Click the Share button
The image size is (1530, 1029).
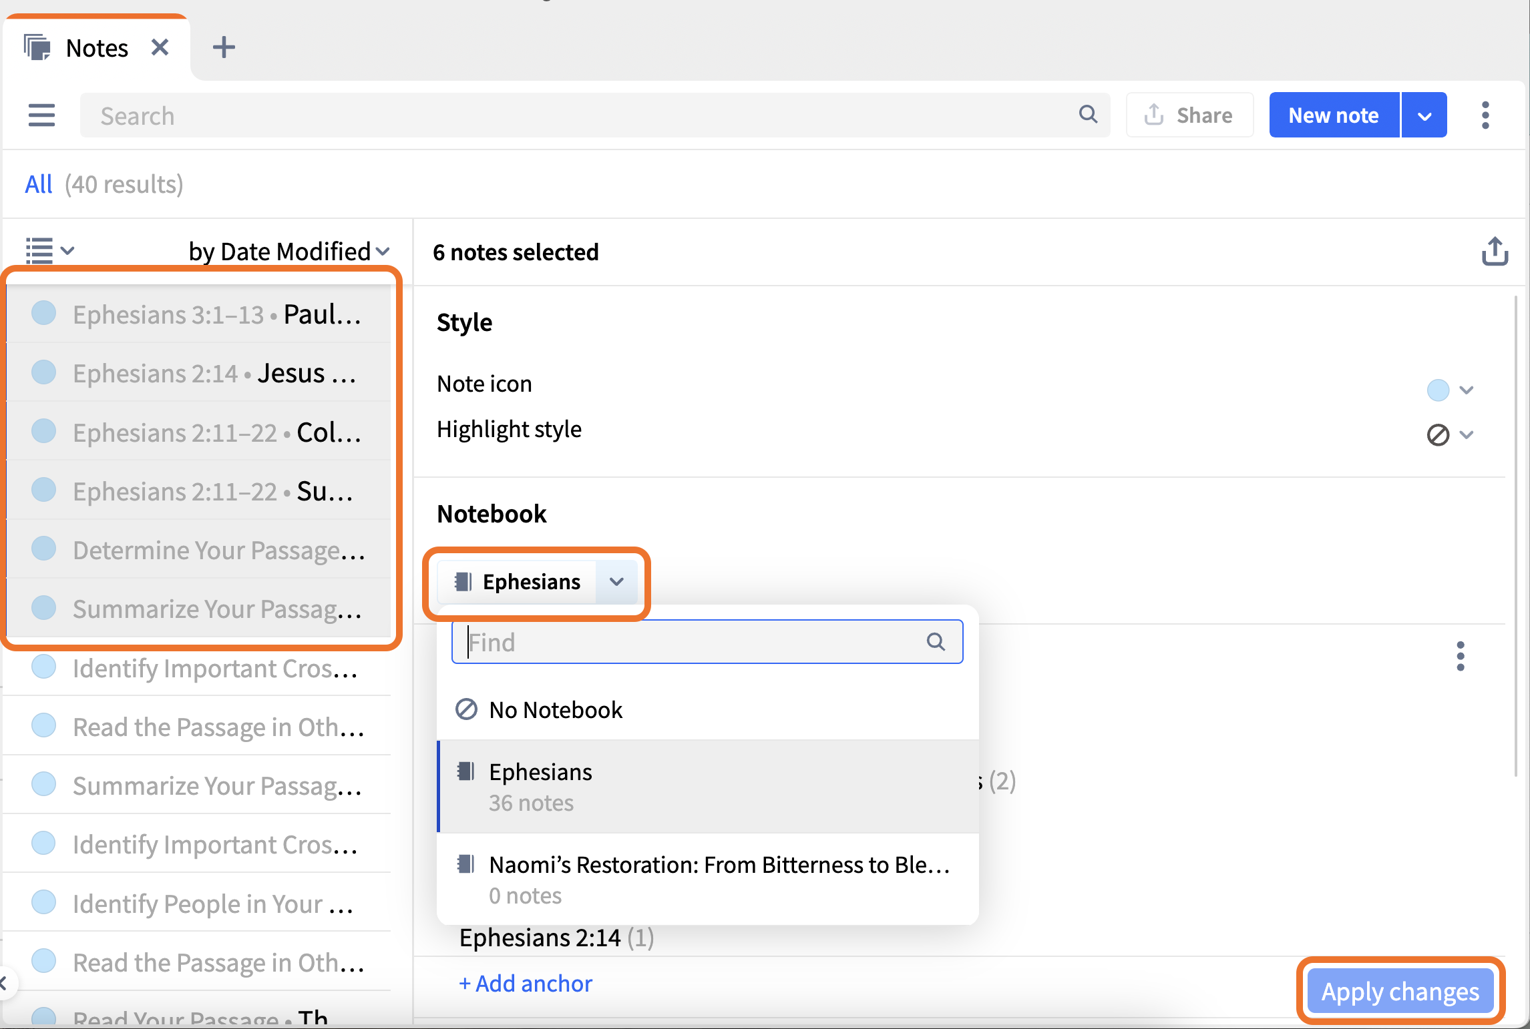[x=1189, y=115]
